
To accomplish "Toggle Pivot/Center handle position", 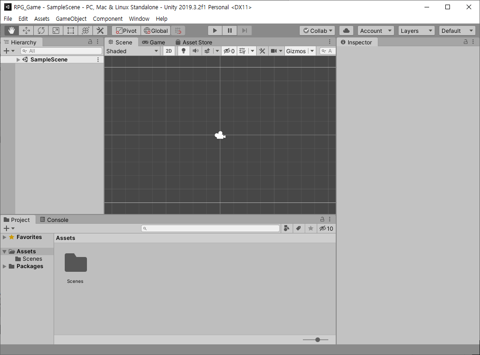I will 126,31.
